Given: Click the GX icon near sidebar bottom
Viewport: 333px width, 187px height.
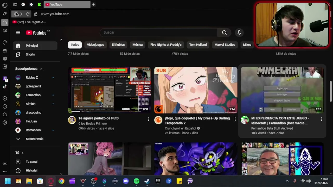Looking at the screenshot, I should coord(5,164).
